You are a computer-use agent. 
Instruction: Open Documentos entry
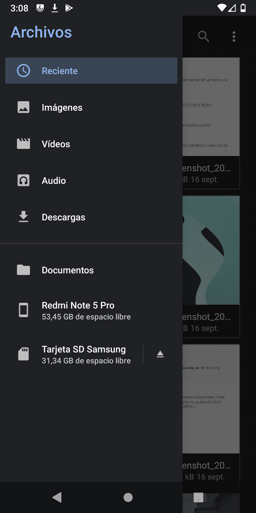click(x=91, y=270)
